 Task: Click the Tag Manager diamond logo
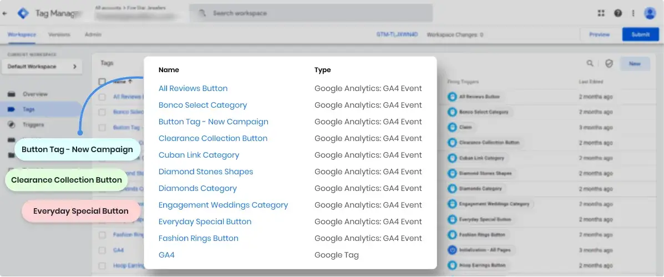tap(23, 13)
